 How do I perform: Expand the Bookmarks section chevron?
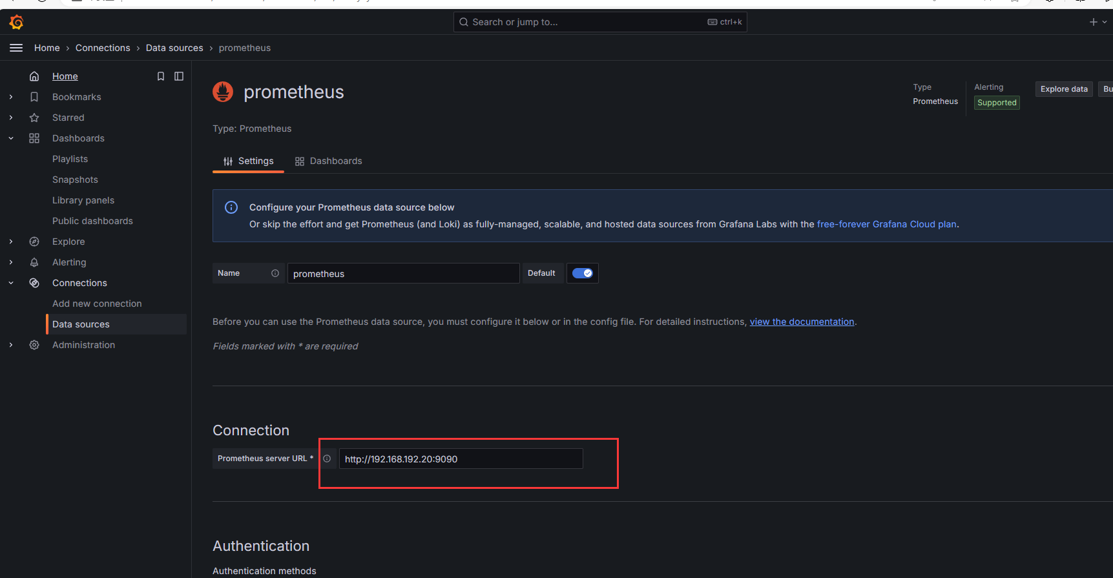[11, 97]
